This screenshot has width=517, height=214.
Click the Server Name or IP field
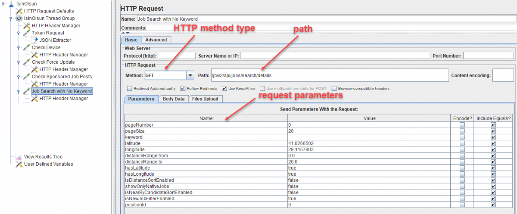tap(335, 56)
